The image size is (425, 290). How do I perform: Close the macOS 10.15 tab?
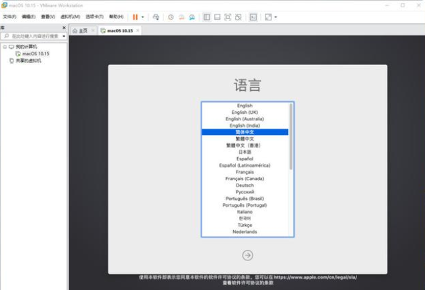click(138, 30)
